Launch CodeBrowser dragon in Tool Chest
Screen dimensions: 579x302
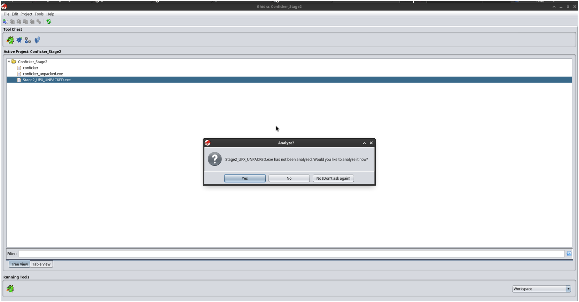10,40
